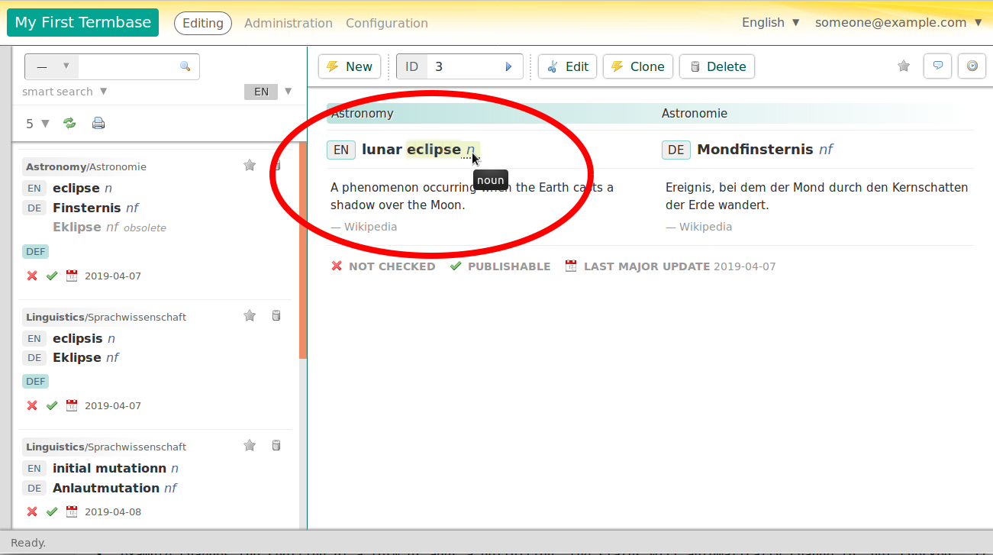Star the Linguistics eclipsis entry
This screenshot has width=993, height=555.
coord(249,315)
